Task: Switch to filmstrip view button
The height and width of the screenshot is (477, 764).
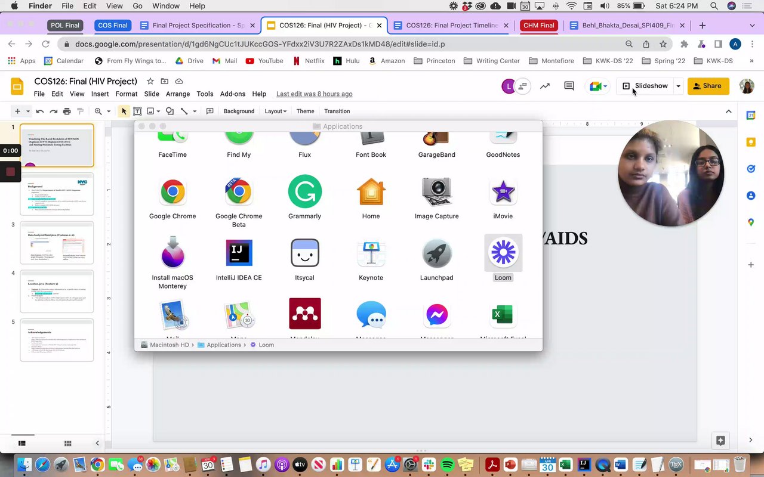Action: pos(22,443)
